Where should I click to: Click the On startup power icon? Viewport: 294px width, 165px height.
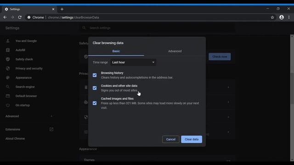[8, 105]
